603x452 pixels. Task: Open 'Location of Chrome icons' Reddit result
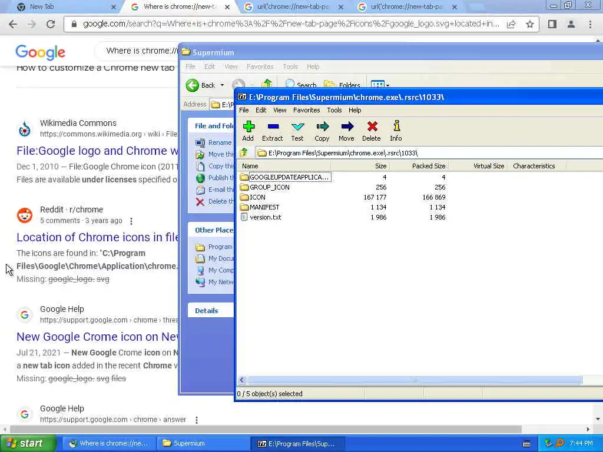click(97, 237)
